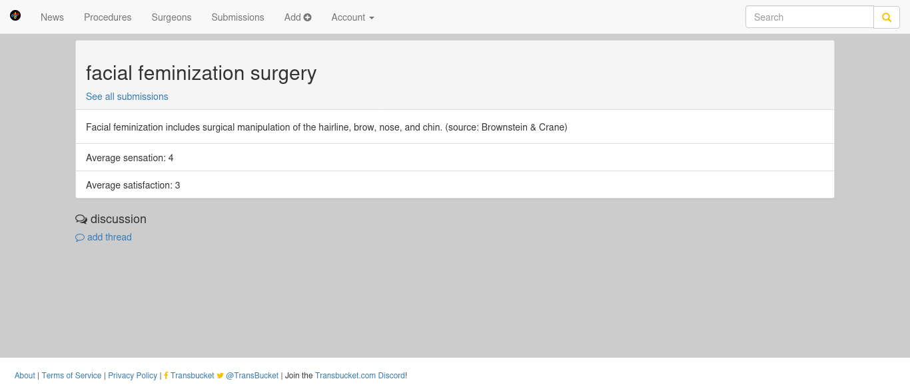Click the discussion comments icon
The height and width of the screenshot is (391, 910).
(x=81, y=219)
